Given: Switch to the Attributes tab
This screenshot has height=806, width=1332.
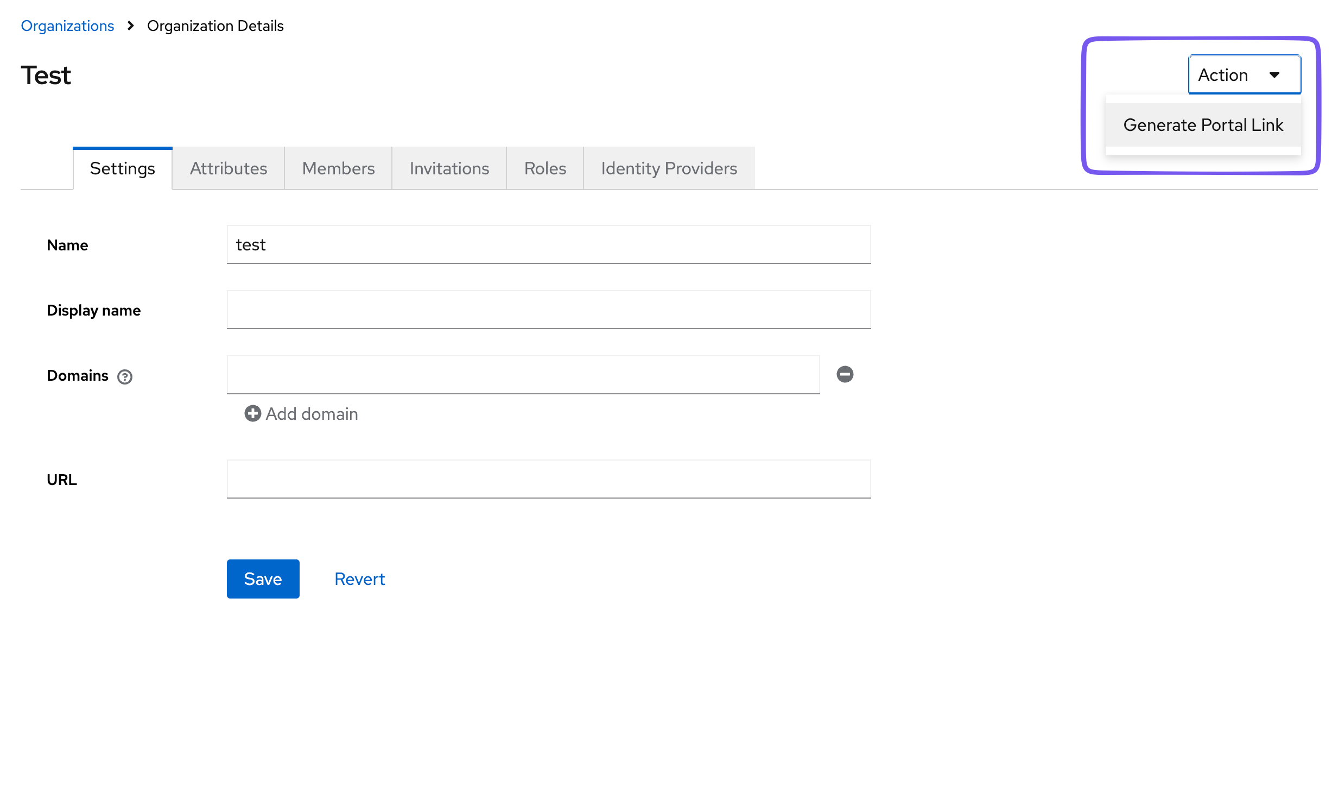Looking at the screenshot, I should click(x=228, y=168).
